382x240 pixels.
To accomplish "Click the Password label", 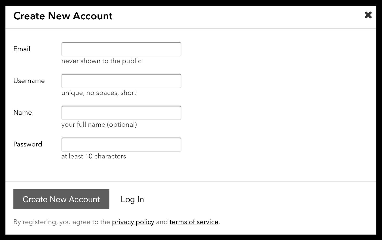I will (x=28, y=144).
